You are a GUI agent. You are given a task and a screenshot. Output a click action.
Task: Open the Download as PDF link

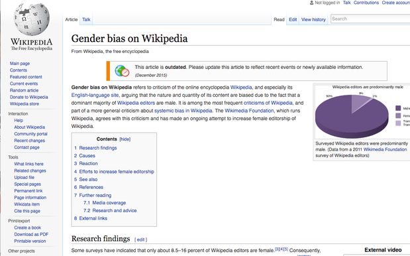tap(31, 234)
